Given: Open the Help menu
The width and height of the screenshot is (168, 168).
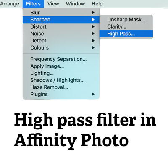Looking at the screenshot, I should (x=97, y=4).
